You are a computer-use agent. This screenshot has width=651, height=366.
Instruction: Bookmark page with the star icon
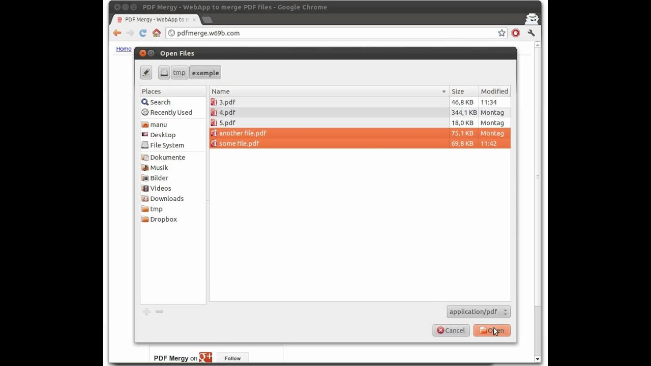[502, 33]
